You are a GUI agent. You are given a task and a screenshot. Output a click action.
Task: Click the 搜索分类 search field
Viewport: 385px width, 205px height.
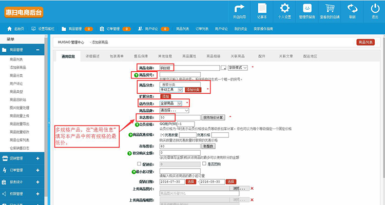(x=180, y=85)
